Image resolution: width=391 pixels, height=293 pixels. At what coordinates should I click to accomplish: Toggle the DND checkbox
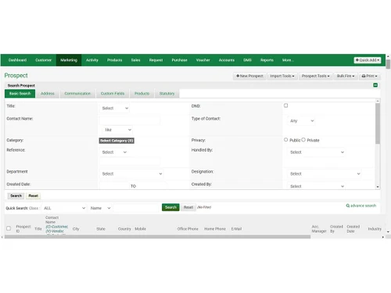click(286, 105)
